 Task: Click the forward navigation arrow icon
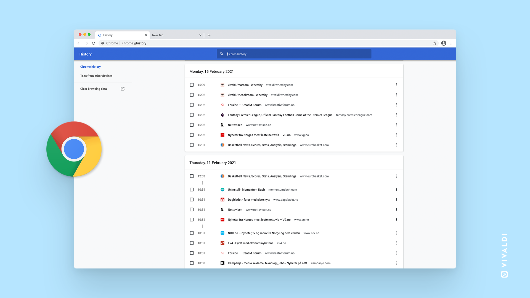pyautogui.click(x=86, y=43)
